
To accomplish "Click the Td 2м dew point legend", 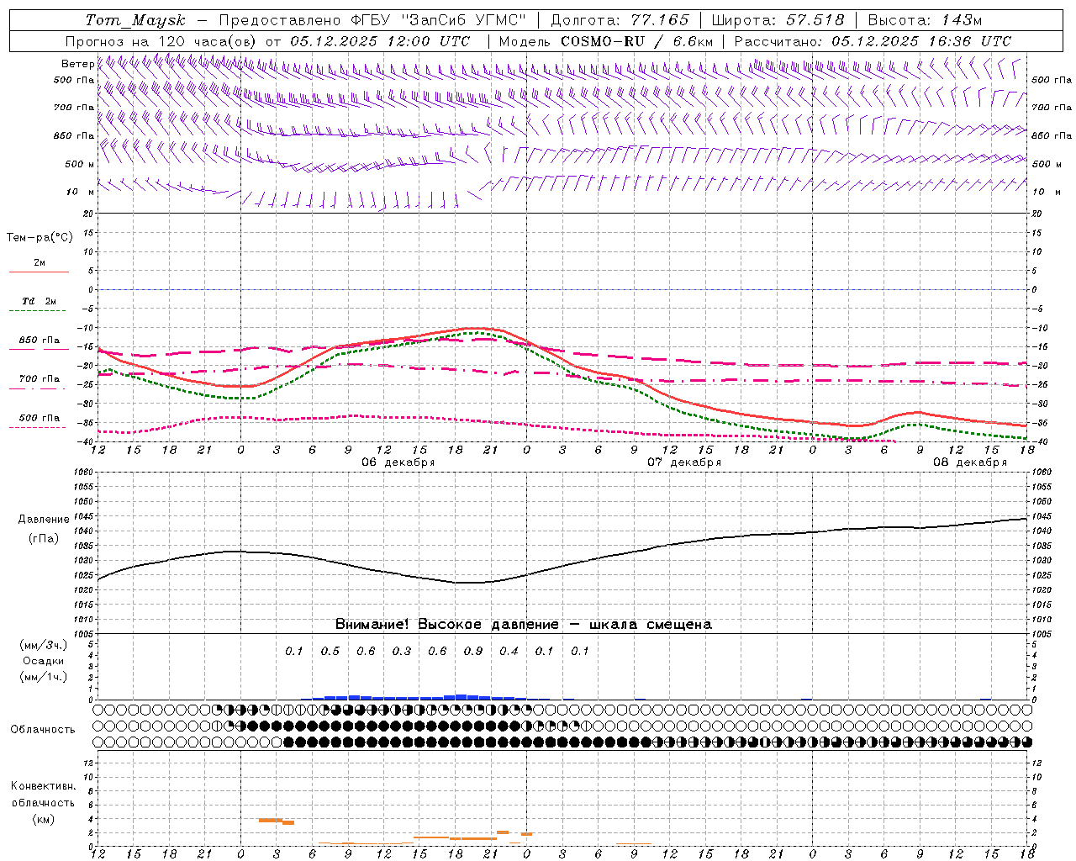I will [39, 302].
